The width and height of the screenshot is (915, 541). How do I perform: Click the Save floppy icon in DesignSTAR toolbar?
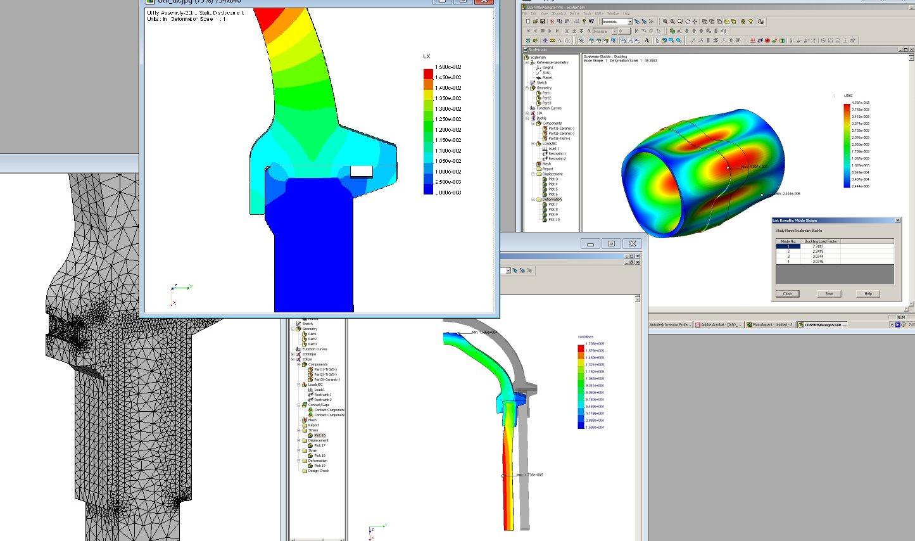pyautogui.click(x=543, y=21)
